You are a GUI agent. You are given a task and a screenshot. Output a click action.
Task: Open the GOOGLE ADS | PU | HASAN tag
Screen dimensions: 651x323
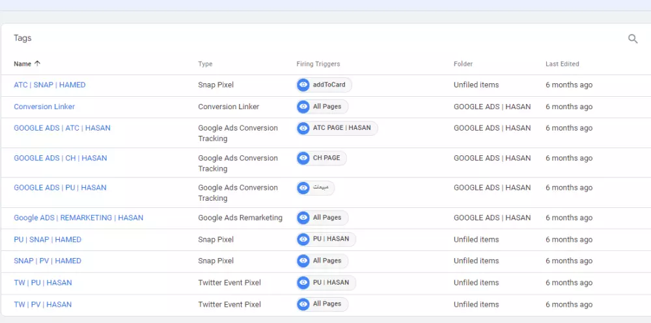tap(60, 188)
